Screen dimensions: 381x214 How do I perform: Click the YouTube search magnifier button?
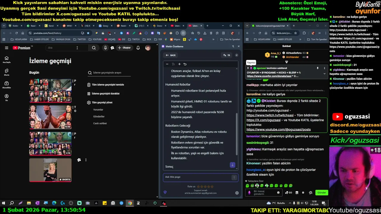point(94,48)
